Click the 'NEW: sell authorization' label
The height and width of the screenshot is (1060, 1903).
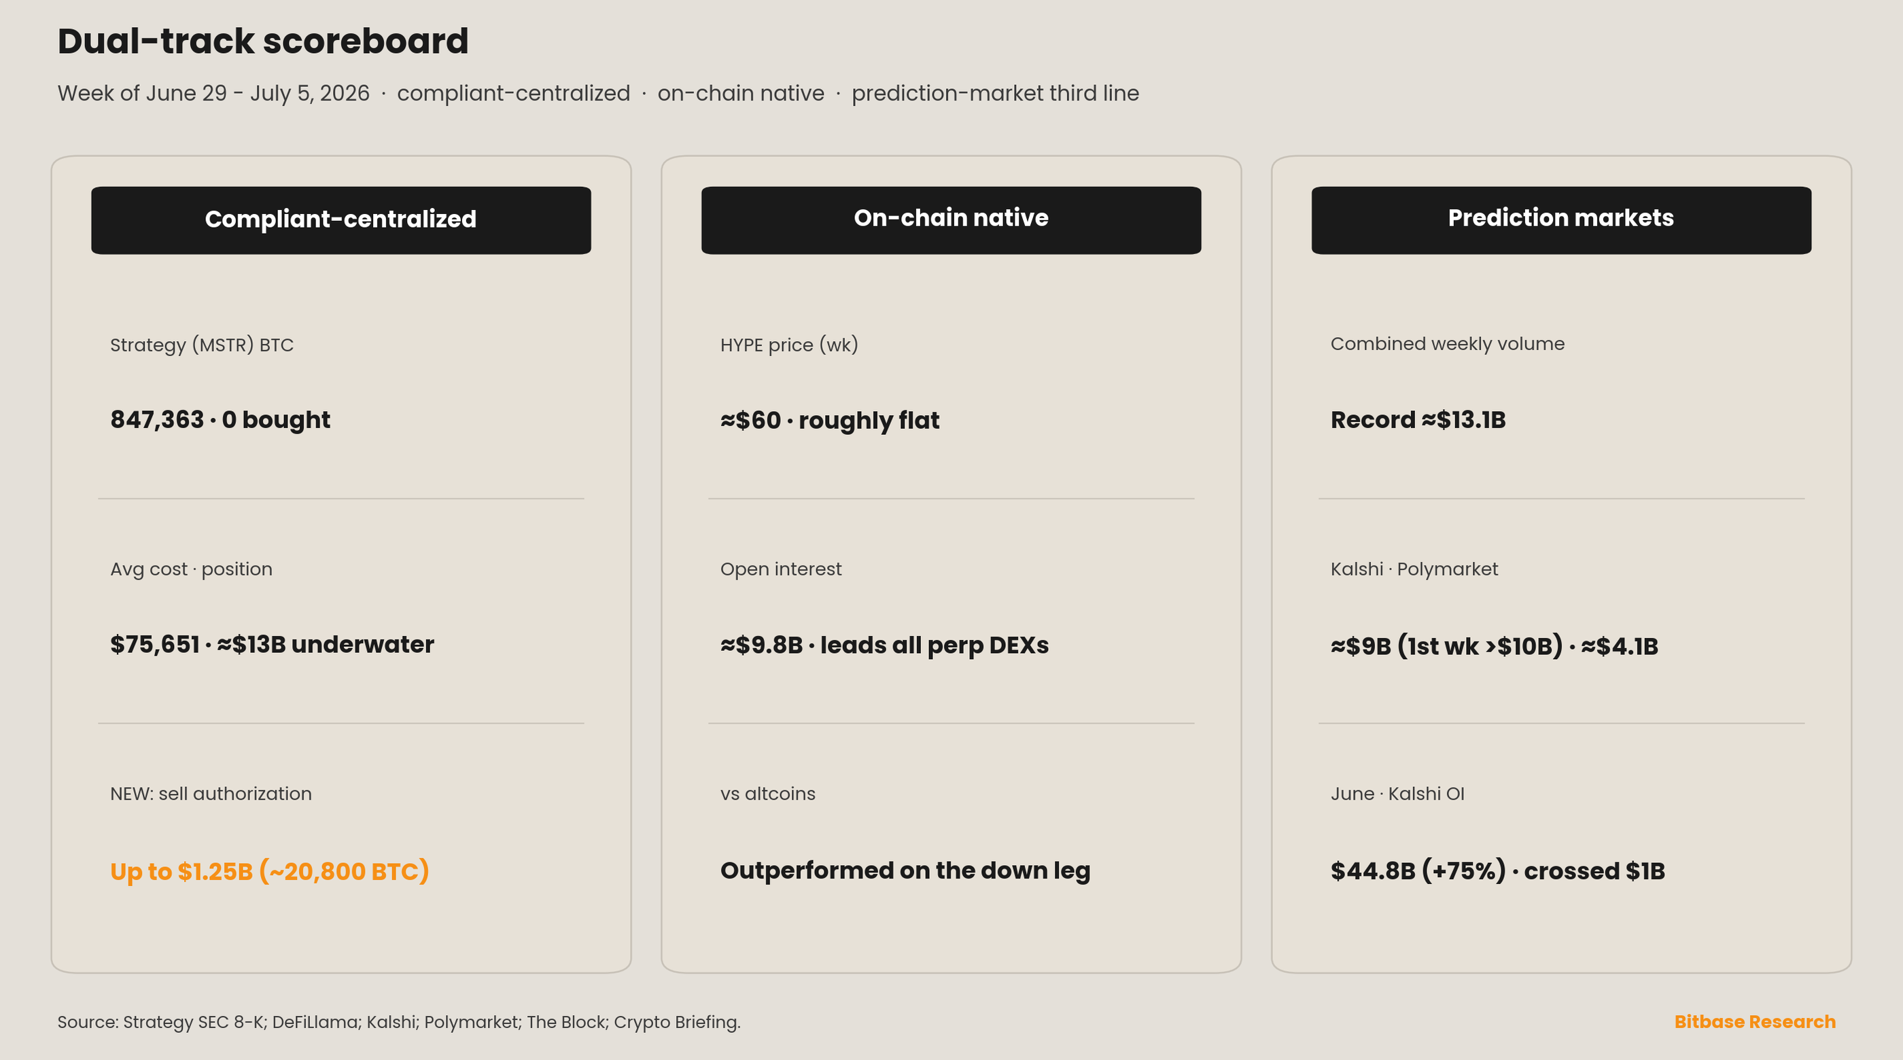211,794
